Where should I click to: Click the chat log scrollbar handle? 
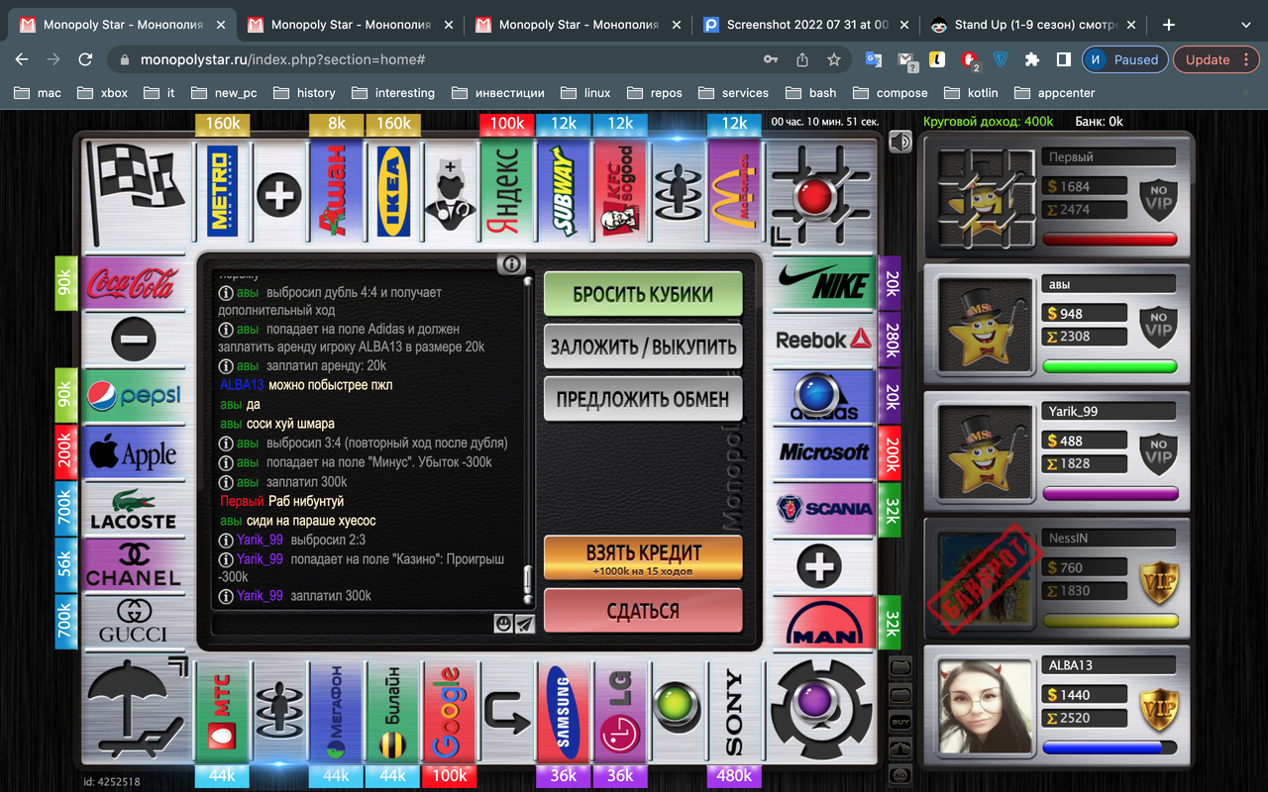click(x=528, y=578)
